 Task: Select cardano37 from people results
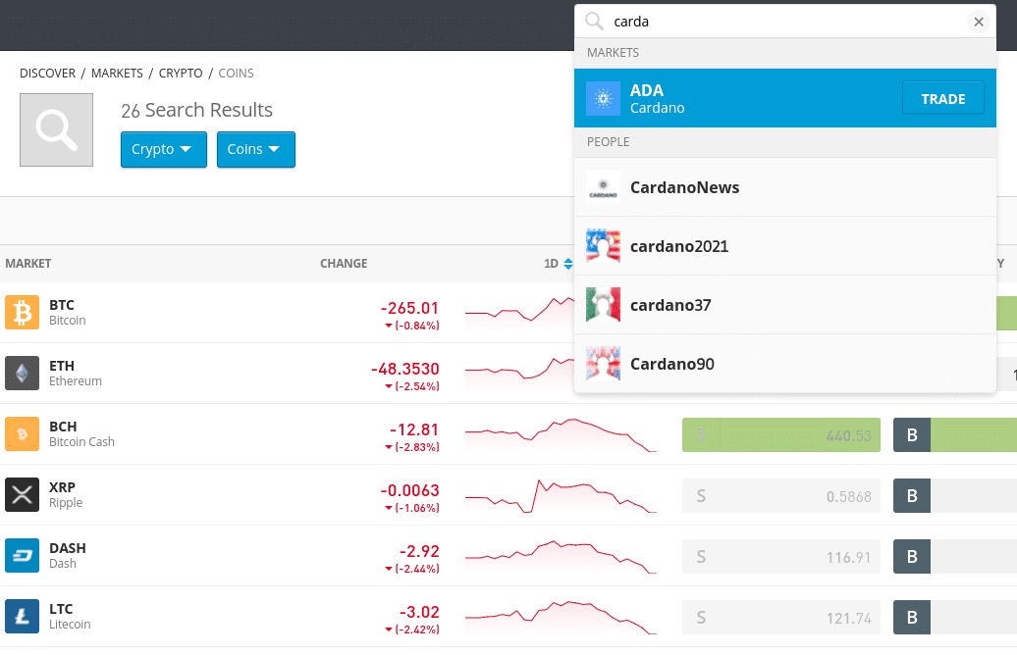(x=784, y=305)
